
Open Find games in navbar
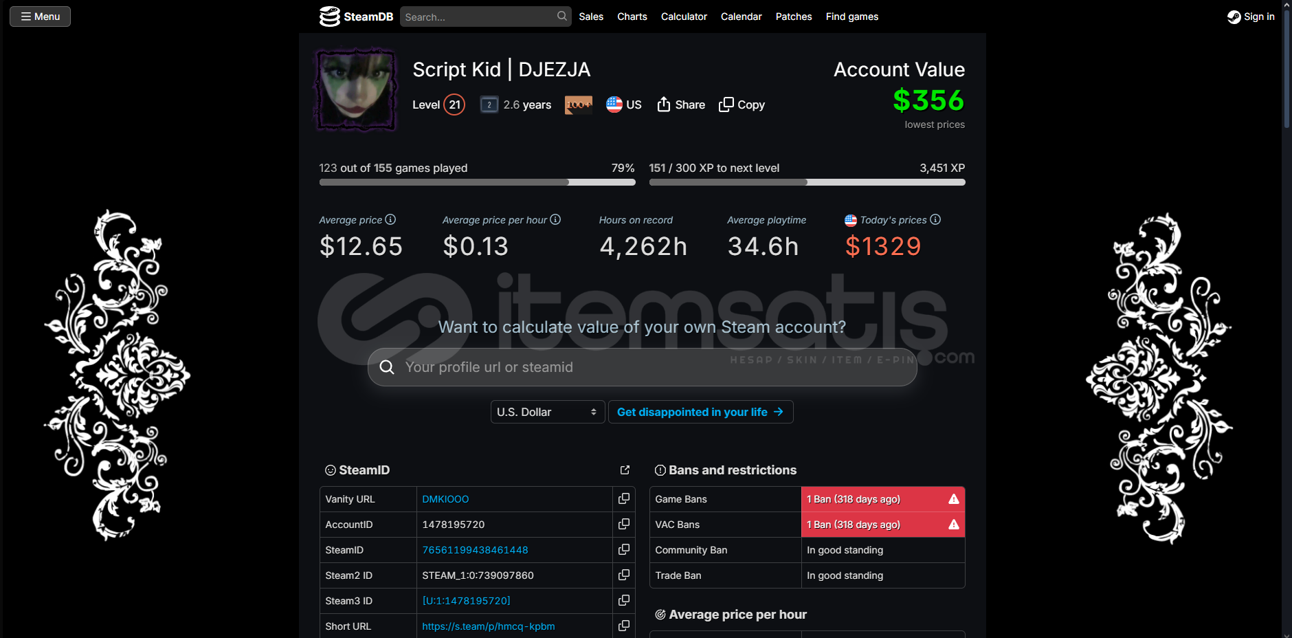pos(852,16)
